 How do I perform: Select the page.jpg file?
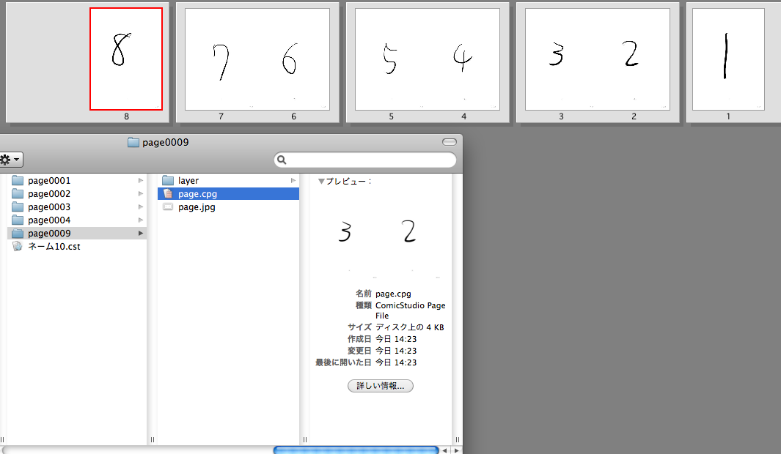[197, 206]
